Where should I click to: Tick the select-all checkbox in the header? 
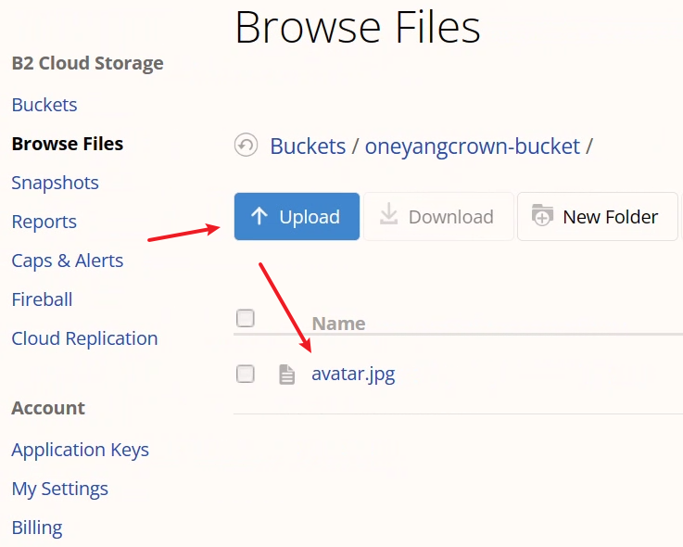pyautogui.click(x=246, y=319)
